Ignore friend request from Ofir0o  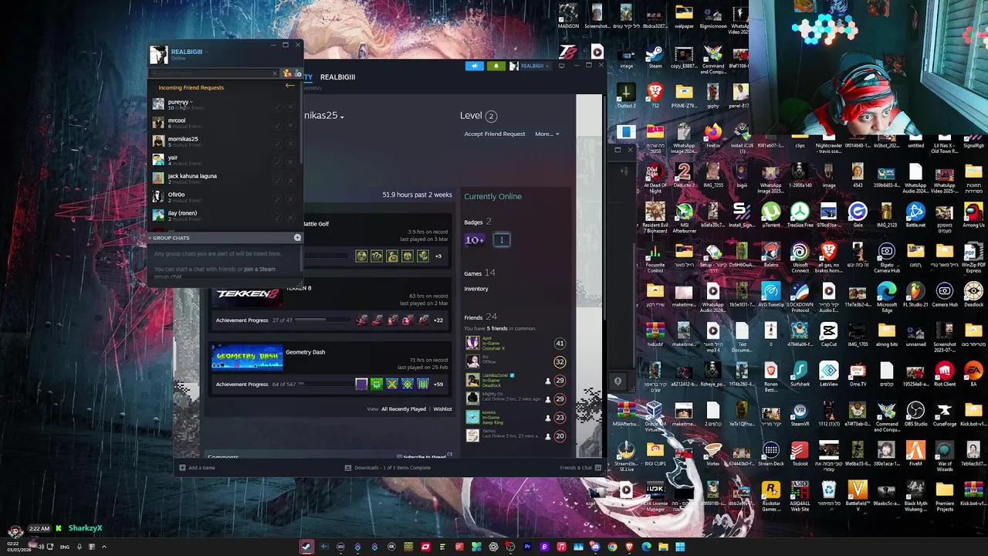click(x=290, y=199)
